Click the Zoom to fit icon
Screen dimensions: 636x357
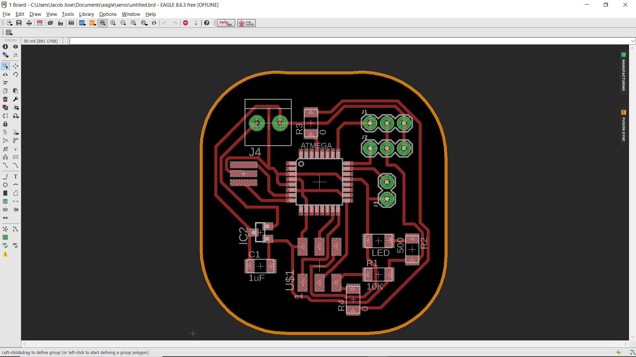click(103, 23)
